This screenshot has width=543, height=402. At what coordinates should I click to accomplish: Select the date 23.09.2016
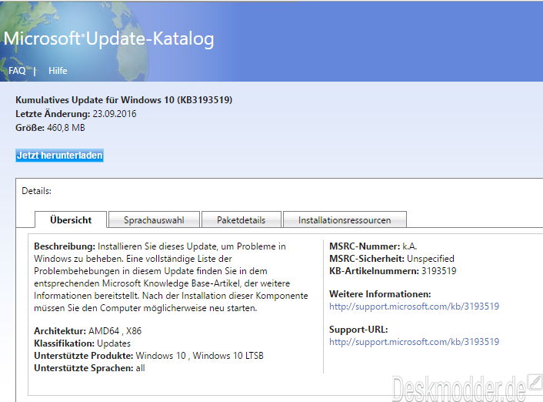(115, 114)
